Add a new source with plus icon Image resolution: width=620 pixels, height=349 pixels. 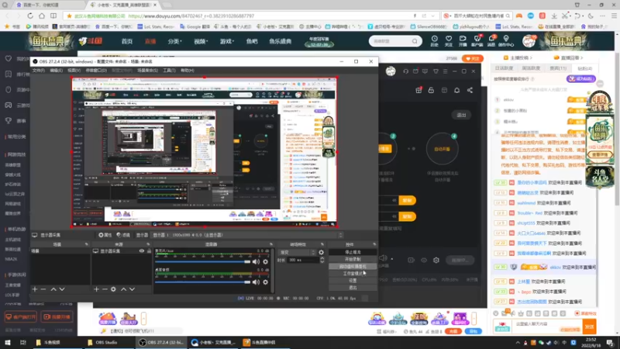pyautogui.click(x=96, y=289)
